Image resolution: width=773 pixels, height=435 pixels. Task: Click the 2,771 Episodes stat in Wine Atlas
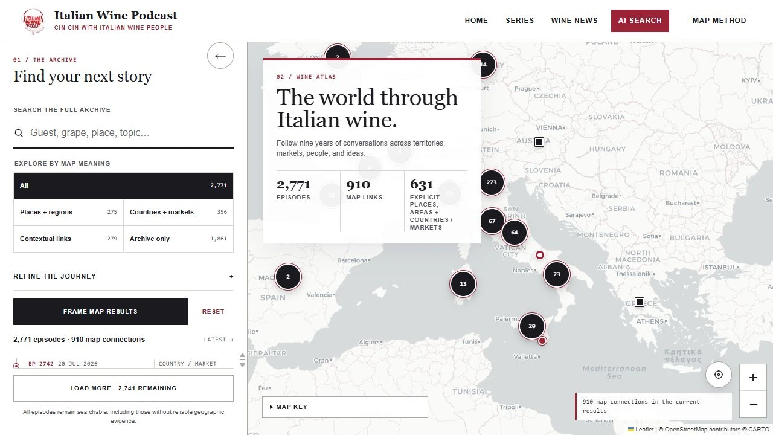[x=293, y=189]
